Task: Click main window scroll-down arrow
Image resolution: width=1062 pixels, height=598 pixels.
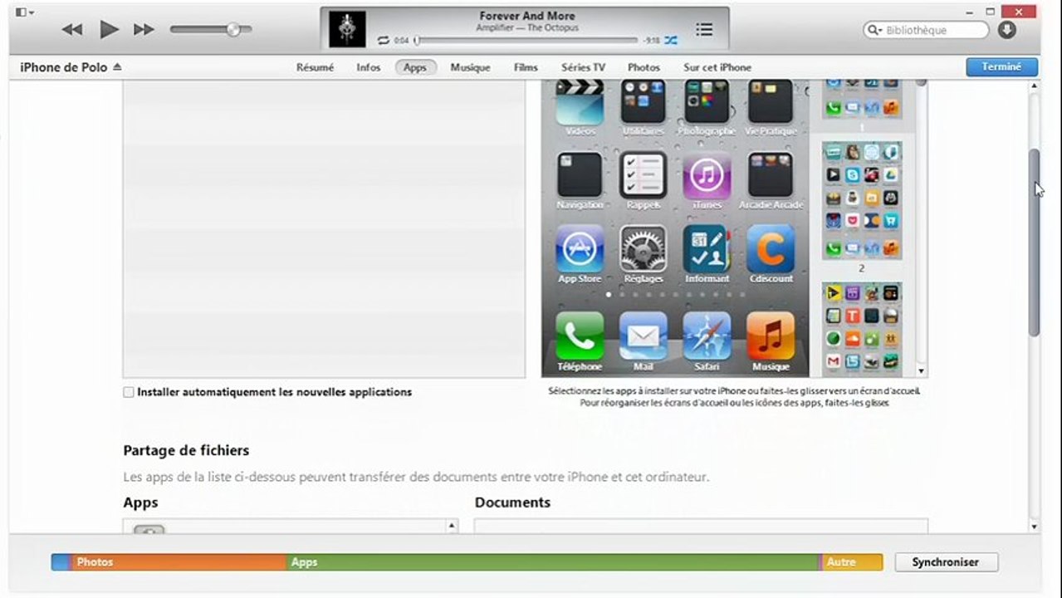Action: [x=1034, y=527]
